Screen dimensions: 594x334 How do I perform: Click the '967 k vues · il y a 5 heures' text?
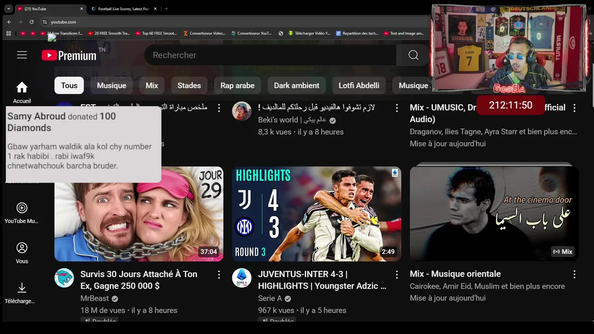point(302,310)
